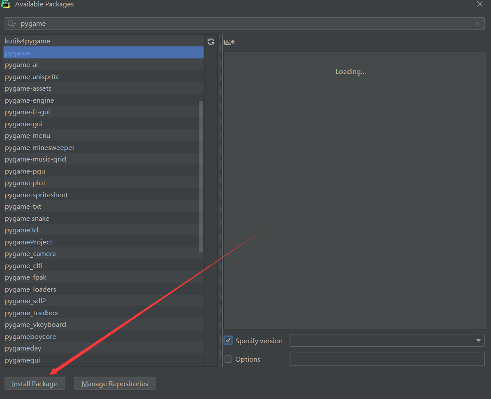This screenshot has width=491, height=399.
Task: Choose pygame_fpak package
Action: tap(104, 277)
